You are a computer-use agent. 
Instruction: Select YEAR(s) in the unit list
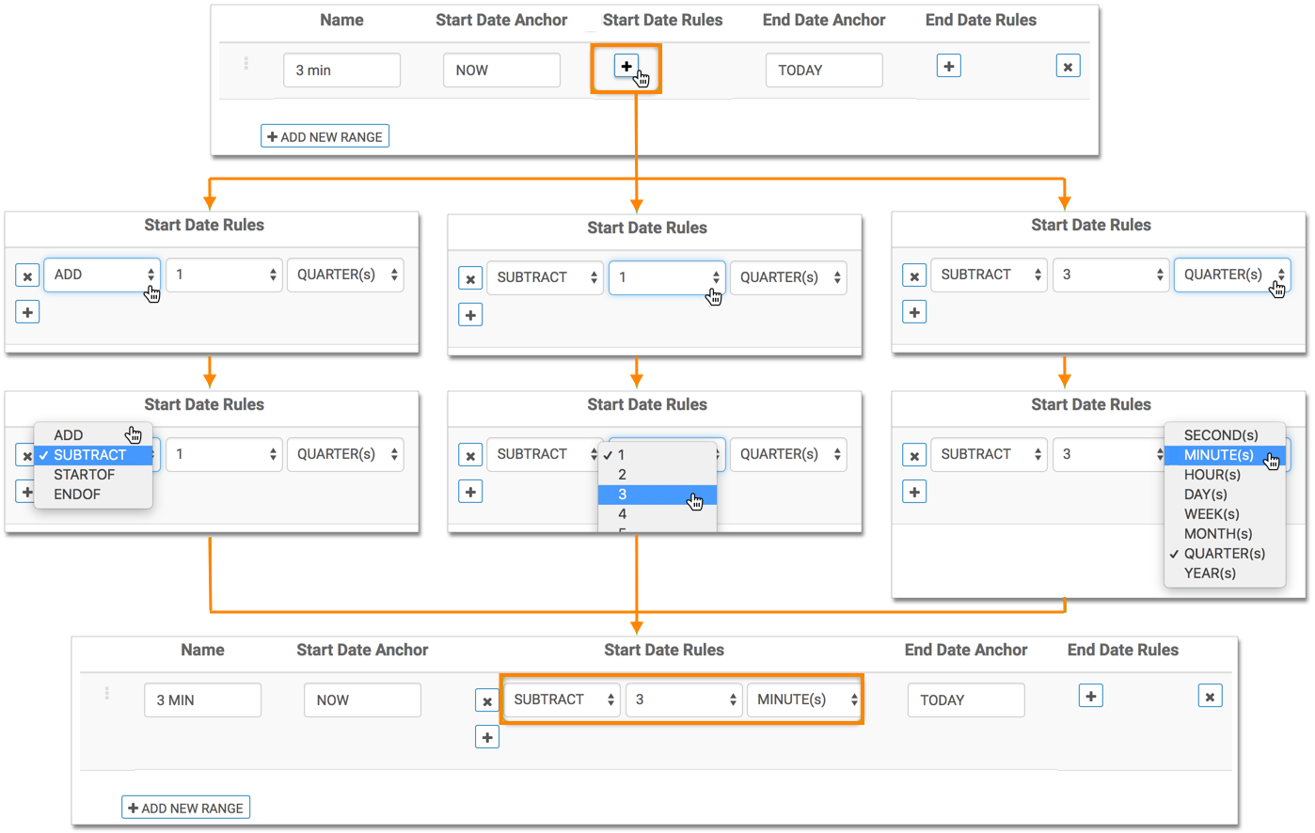pos(1210,574)
